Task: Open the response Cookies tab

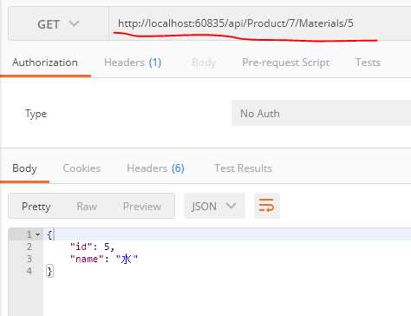Action: 82,168
